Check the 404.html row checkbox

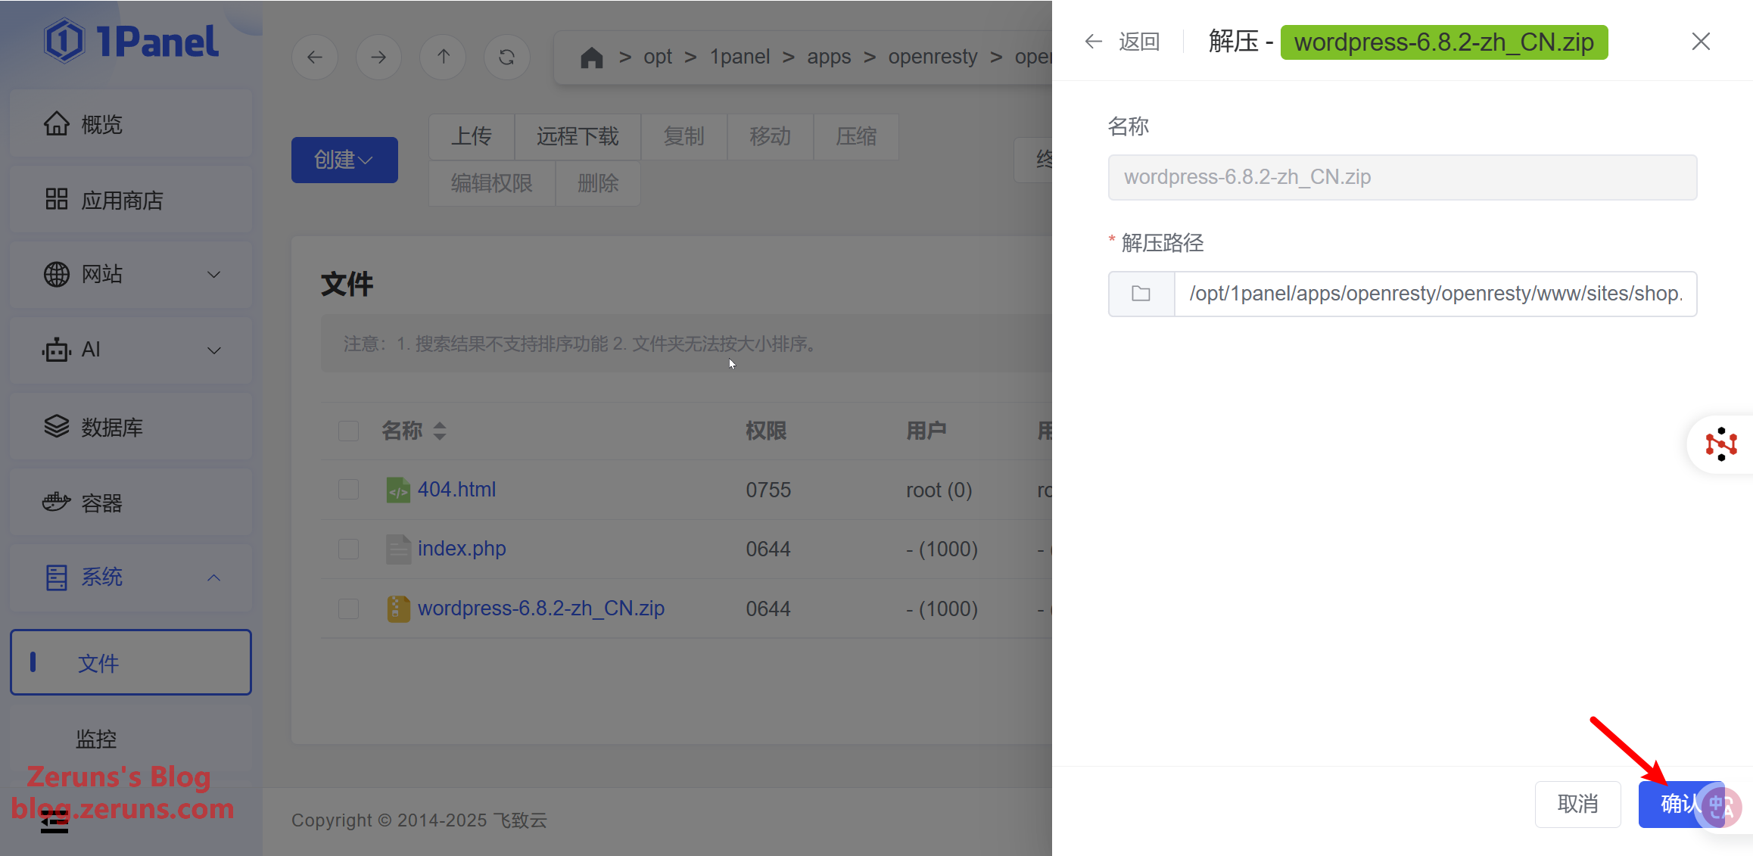point(348,490)
